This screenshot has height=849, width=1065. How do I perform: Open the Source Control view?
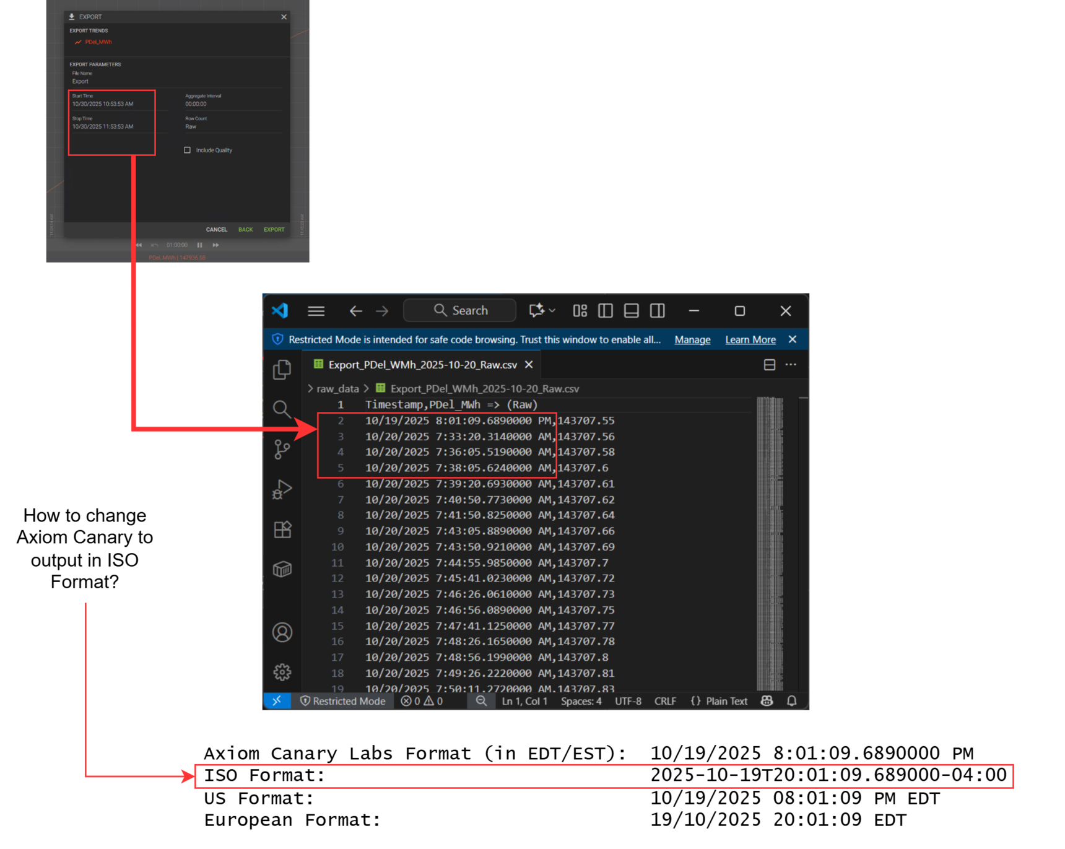pos(282,449)
